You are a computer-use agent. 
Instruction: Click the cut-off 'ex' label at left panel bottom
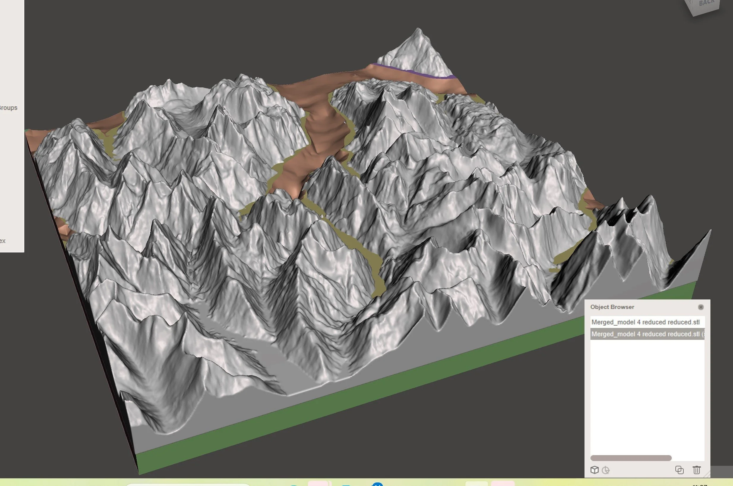pyautogui.click(x=3, y=241)
